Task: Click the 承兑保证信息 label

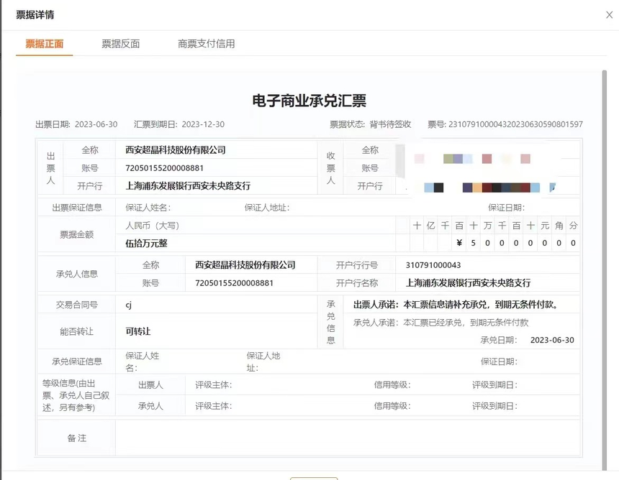Action: tap(77, 361)
